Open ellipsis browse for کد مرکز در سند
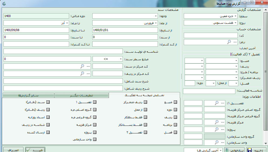 [88, 66]
